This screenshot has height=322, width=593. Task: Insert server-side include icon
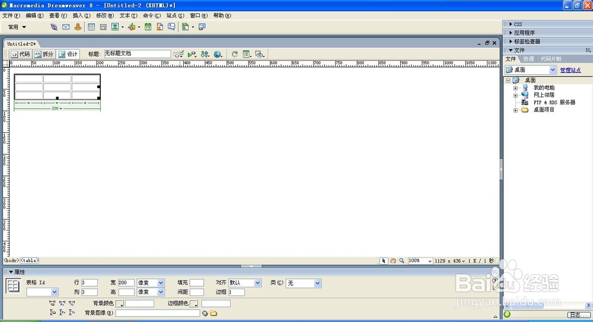pyautogui.click(x=160, y=27)
